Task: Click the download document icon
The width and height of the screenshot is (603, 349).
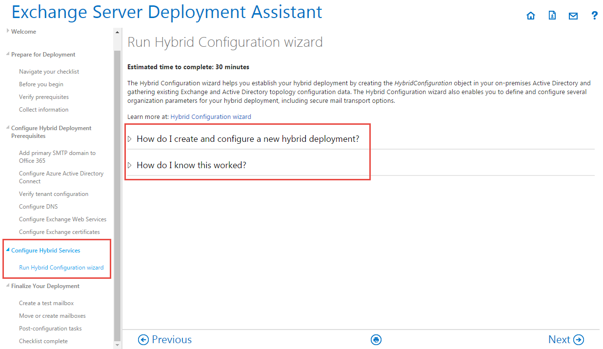Action: [552, 16]
